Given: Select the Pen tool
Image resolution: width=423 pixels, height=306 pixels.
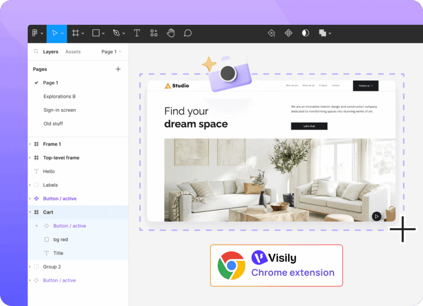Looking at the screenshot, I should pos(116,33).
